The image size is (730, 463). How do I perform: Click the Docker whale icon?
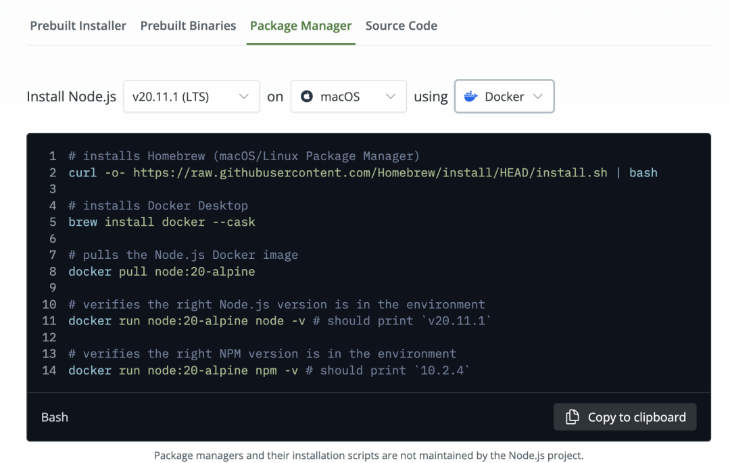(470, 97)
